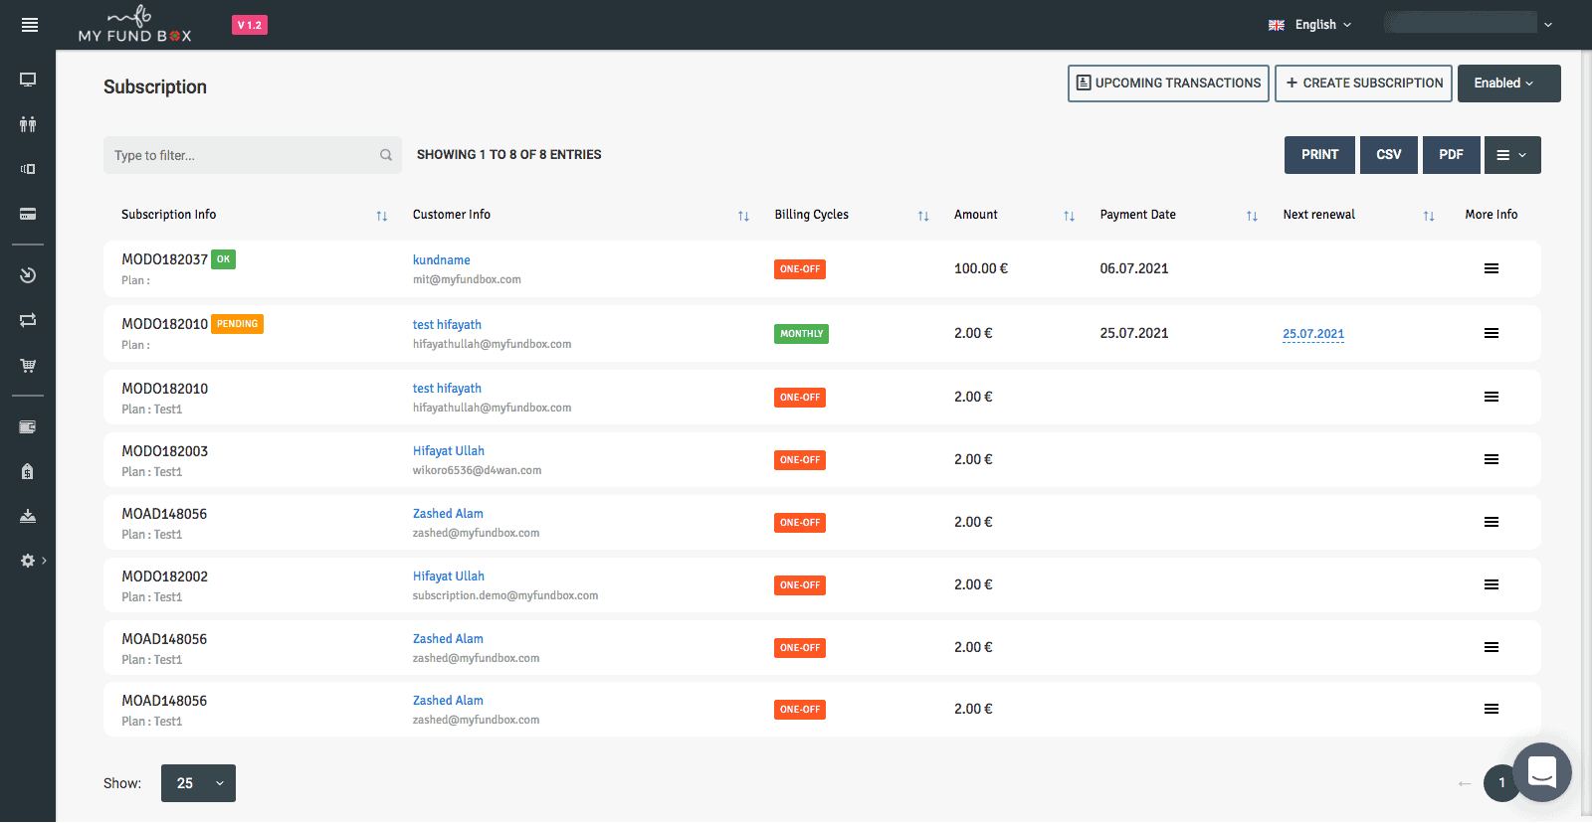Viewport: 1592px width, 823px height.
Task: Click the settings gear sidebar icon
Action: (28, 561)
